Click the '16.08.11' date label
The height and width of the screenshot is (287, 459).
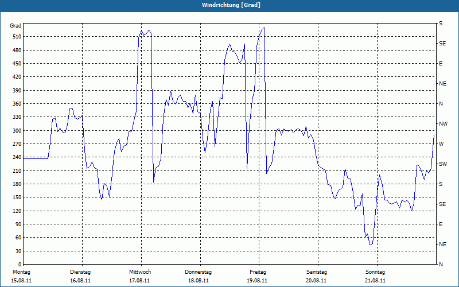point(80,281)
